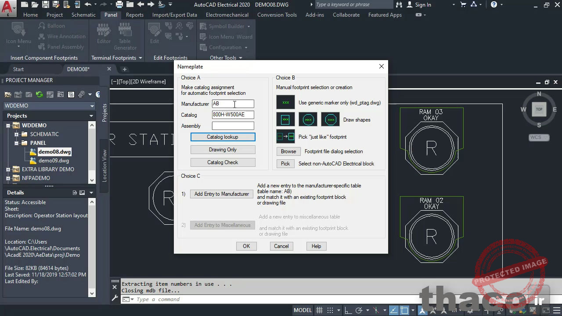Click the Catalog lookup button
Viewport: 562px width, 316px height.
223,136
